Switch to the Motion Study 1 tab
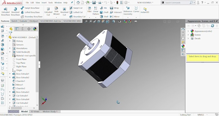Image resolution: width=219 pixels, height=116 pixels. (x=50, y=112)
